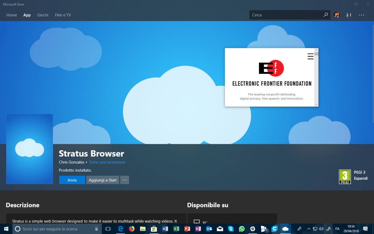Expand PEGI 3 rating details via Espandi
The height and width of the screenshot is (234, 374).
(x=361, y=178)
